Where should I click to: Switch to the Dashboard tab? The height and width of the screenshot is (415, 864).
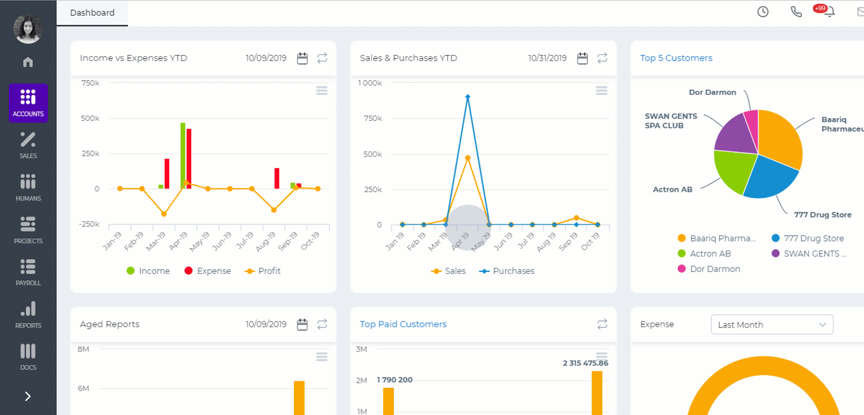click(92, 13)
